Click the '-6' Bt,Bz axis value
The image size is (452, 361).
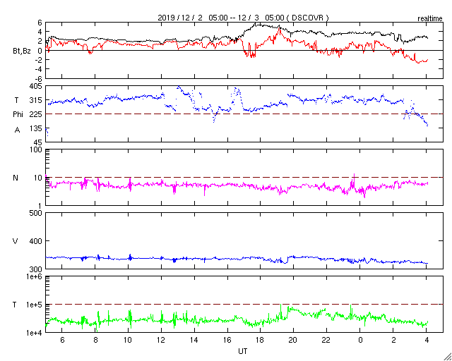(40, 78)
